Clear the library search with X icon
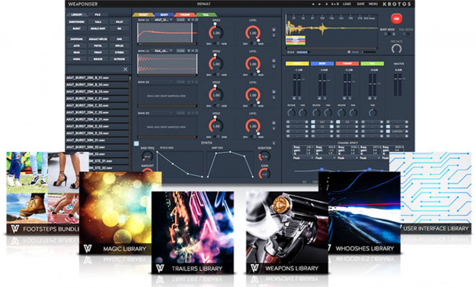This screenshot has height=287, width=476. (125, 69)
